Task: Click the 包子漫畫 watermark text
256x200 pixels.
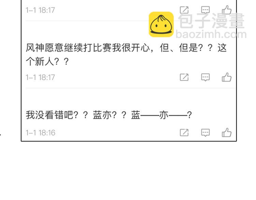Action: 211,20
